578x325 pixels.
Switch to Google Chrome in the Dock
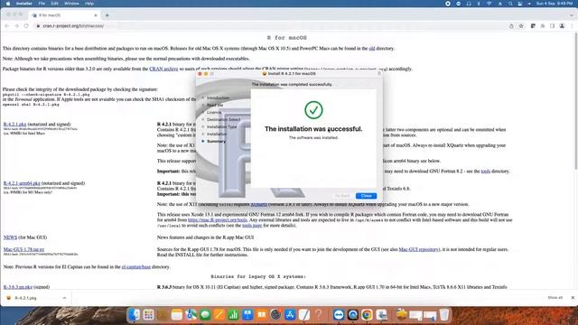(367, 315)
